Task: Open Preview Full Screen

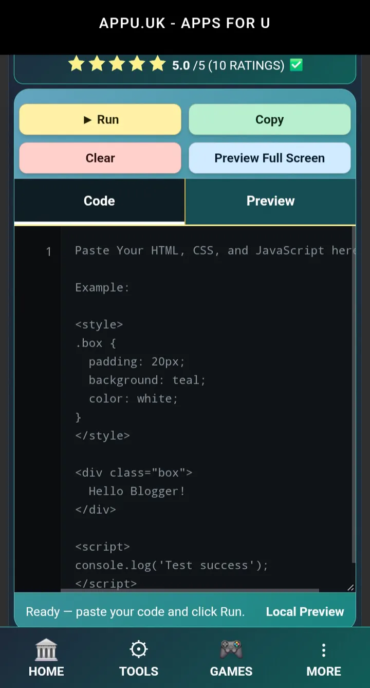Action: 270,158
